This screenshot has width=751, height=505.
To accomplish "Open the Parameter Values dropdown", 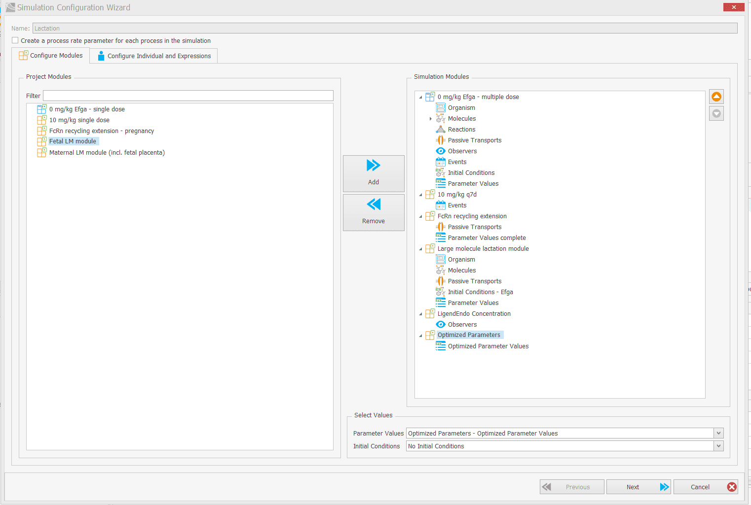I will click(x=718, y=433).
